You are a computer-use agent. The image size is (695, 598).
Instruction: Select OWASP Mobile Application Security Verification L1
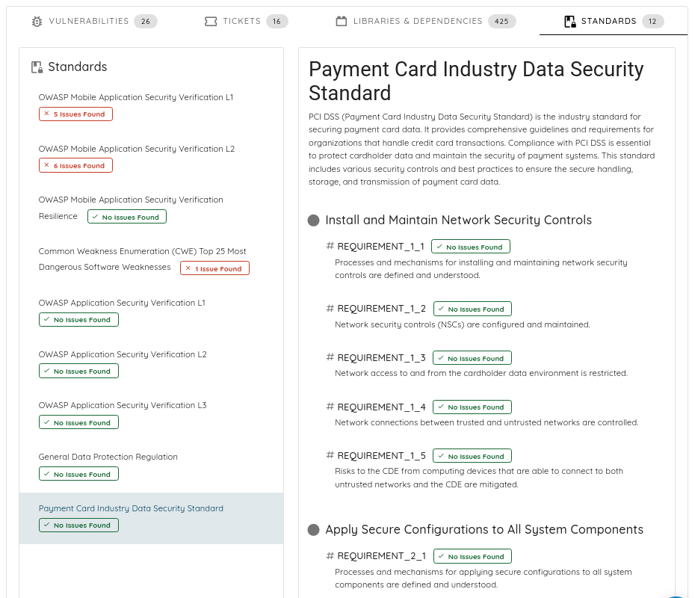(x=135, y=97)
